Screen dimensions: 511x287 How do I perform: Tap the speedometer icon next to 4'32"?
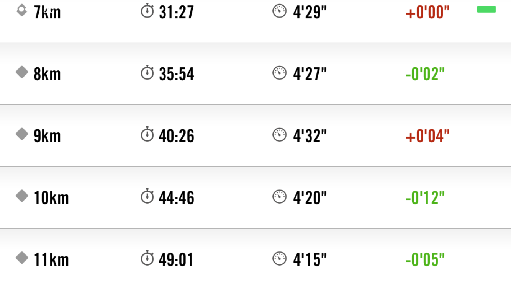point(280,135)
